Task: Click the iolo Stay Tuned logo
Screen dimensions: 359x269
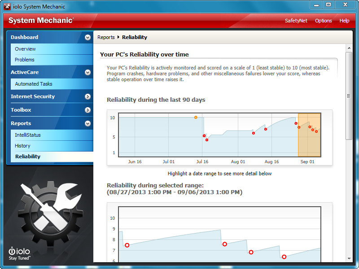Action: tap(19, 253)
